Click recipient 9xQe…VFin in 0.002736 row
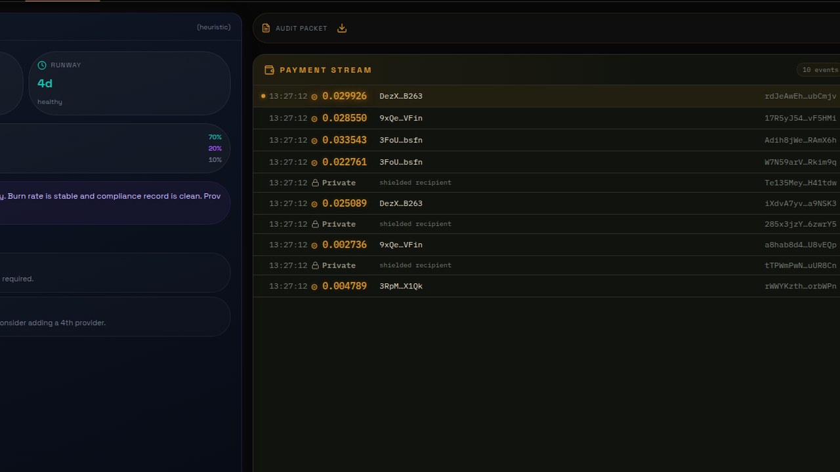The height and width of the screenshot is (472, 840). point(401,245)
